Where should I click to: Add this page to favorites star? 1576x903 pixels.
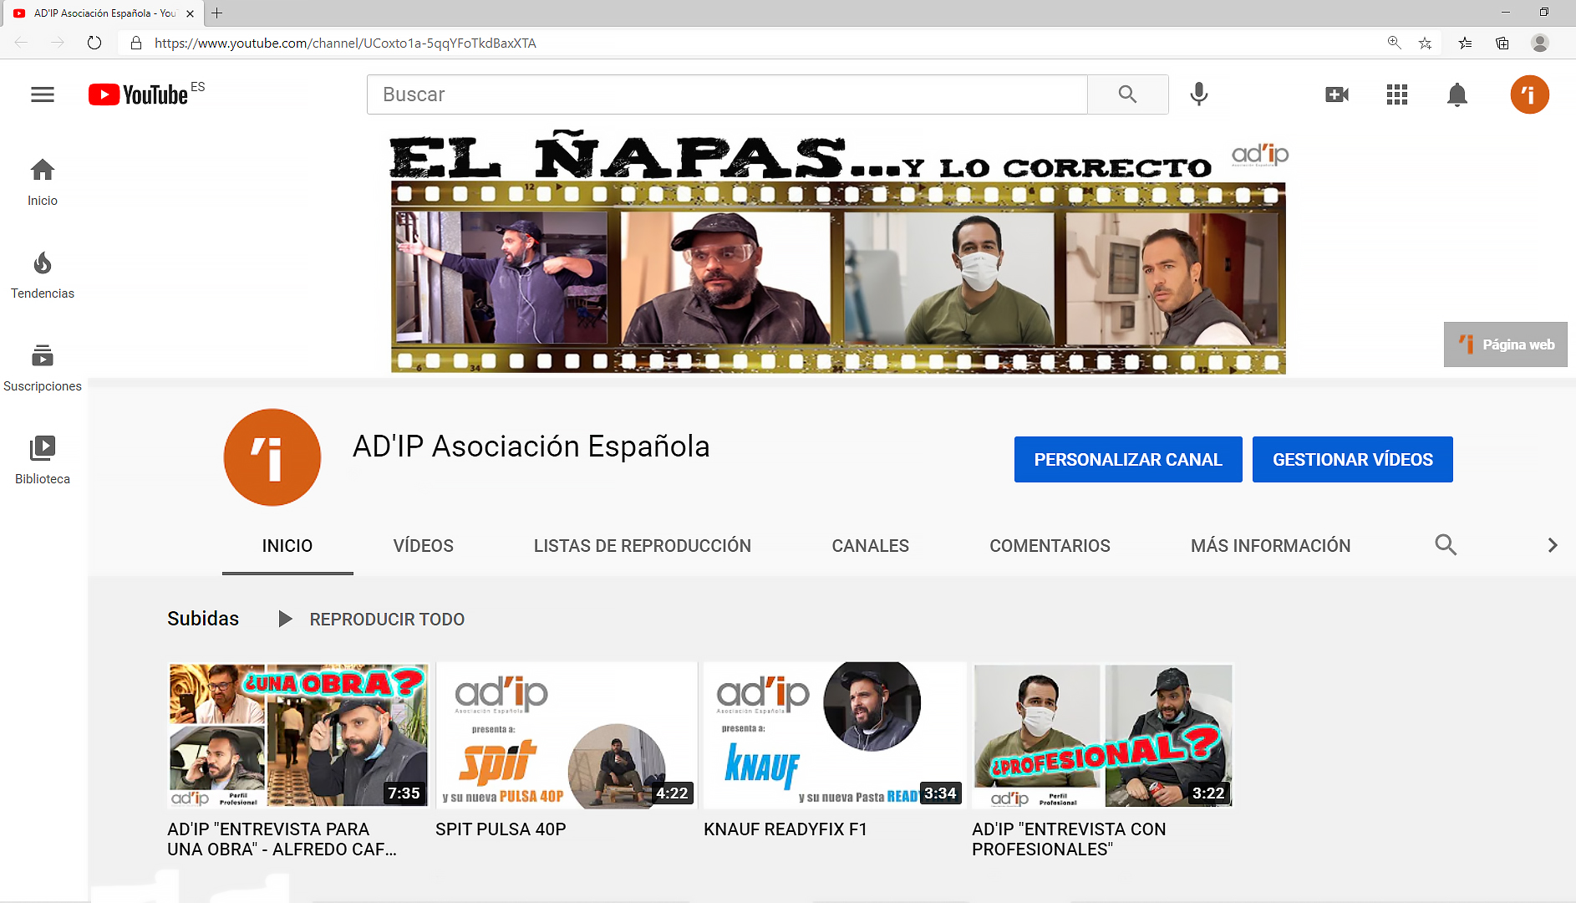[x=1426, y=43]
